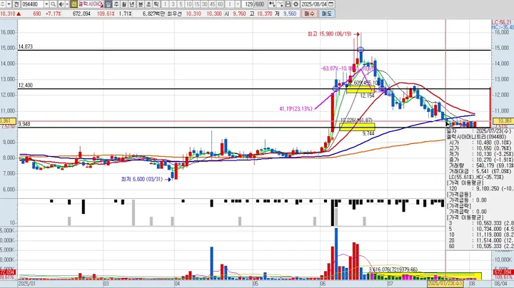The image size is (514, 288).
Task: Select the 일 daily chart period
Action: [x=109, y=4]
